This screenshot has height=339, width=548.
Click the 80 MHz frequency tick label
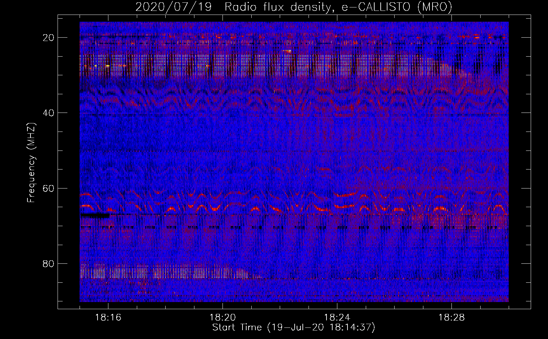[x=48, y=263]
